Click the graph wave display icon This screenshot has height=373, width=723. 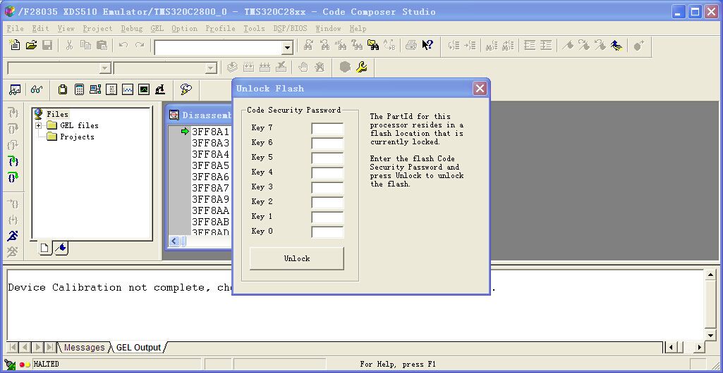pyautogui.click(x=128, y=89)
